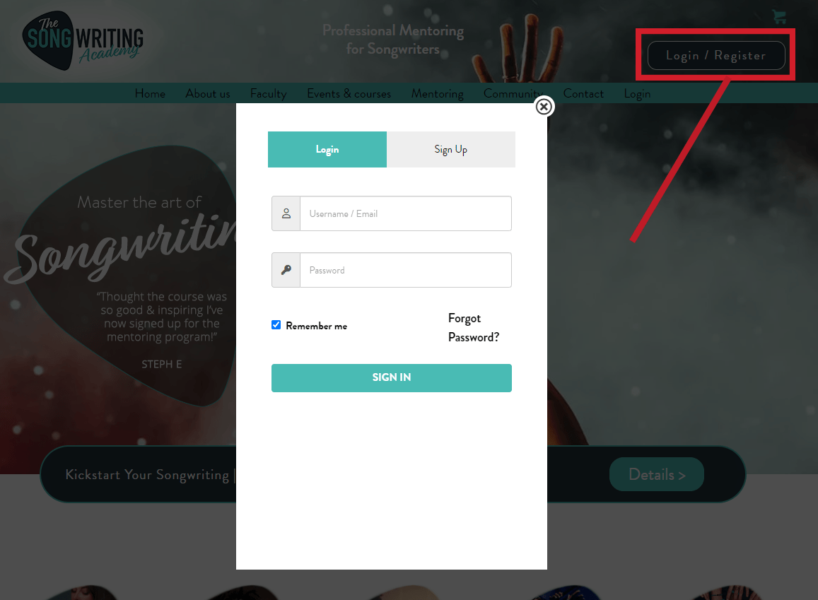Open Events & courses menu

pos(349,94)
